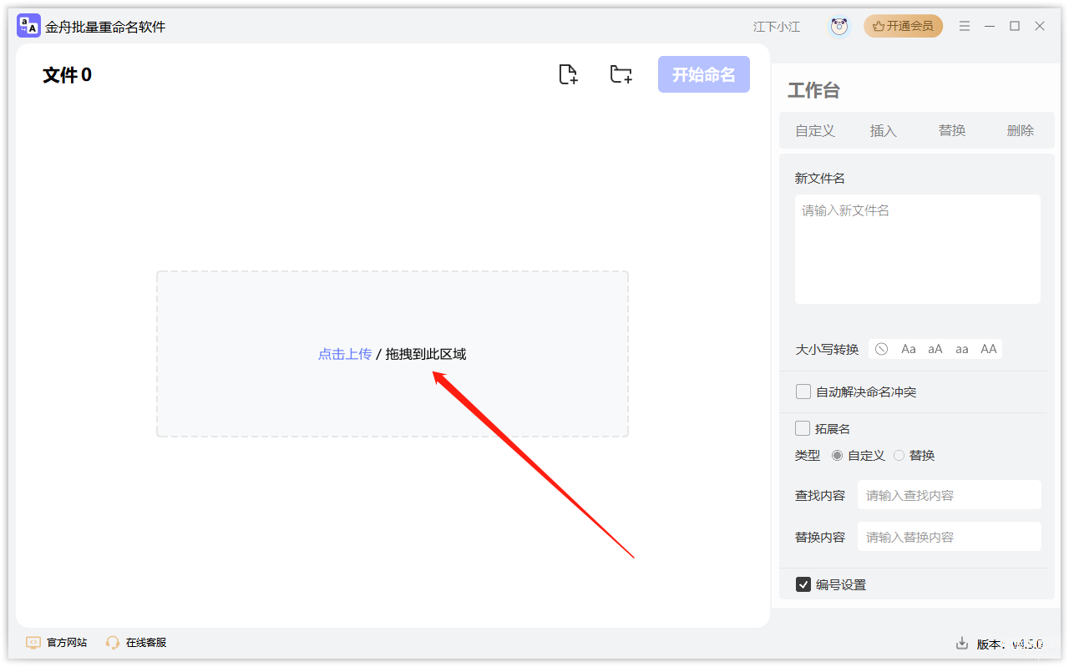Select the AA uppercase option
The image size is (1069, 667).
(989, 349)
